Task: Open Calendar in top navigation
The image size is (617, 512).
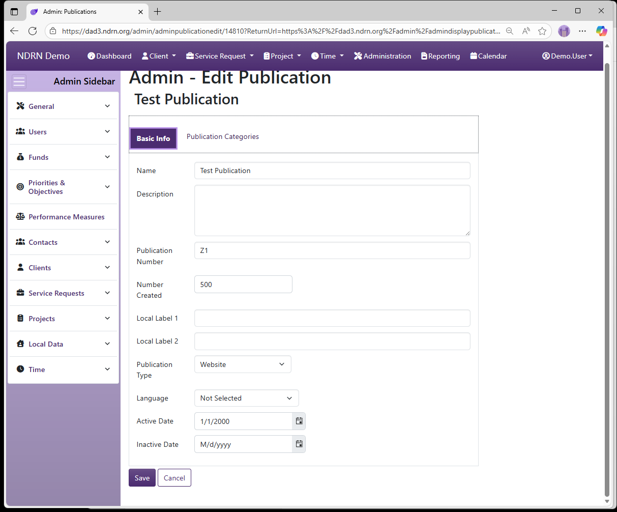Action: pyautogui.click(x=488, y=56)
